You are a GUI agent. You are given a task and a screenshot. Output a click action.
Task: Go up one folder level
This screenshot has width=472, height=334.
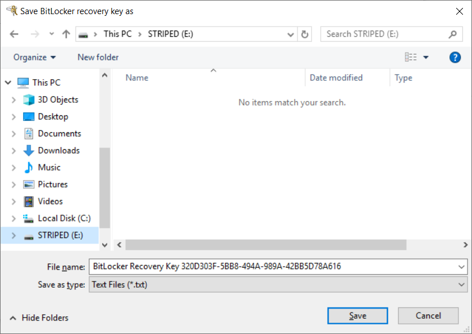[x=66, y=34]
